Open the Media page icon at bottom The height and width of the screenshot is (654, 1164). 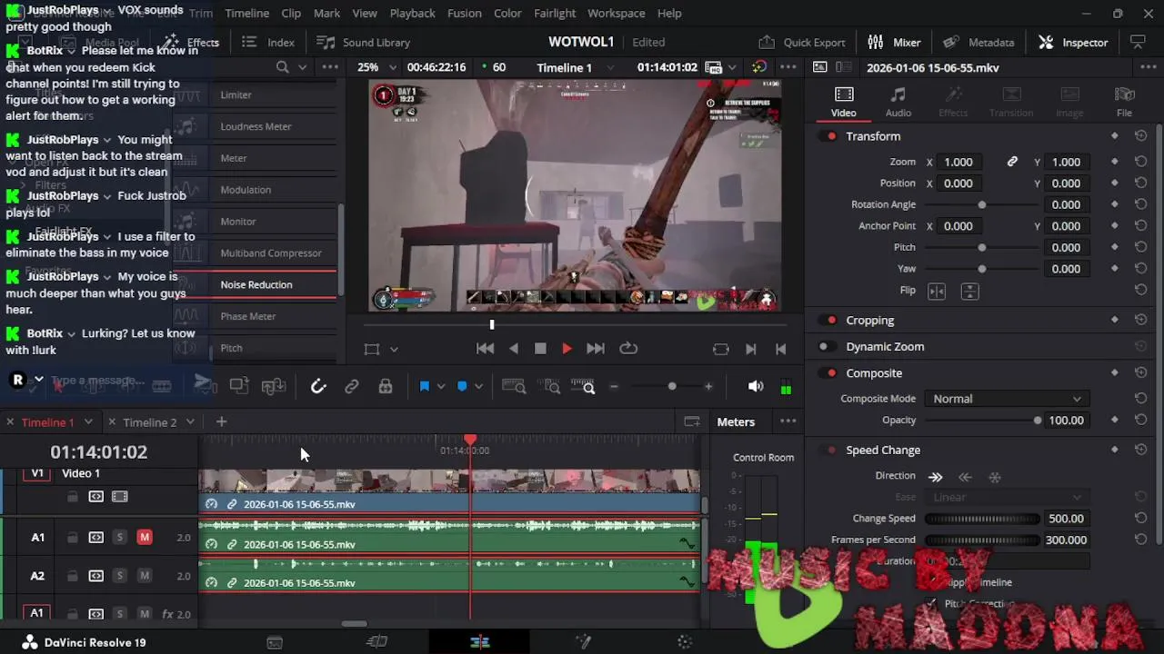(x=274, y=642)
